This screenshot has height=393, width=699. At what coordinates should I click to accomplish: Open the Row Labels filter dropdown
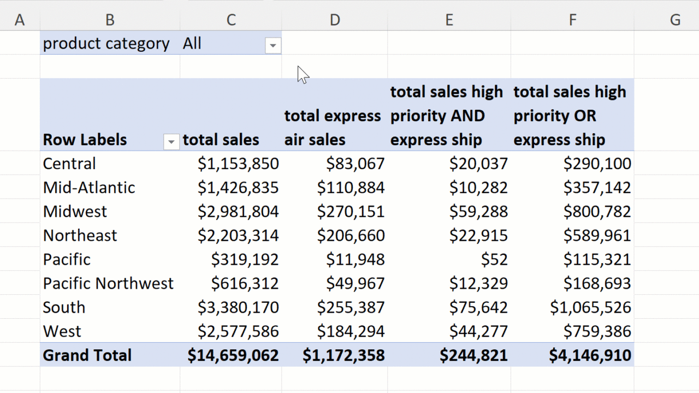pyautogui.click(x=171, y=142)
